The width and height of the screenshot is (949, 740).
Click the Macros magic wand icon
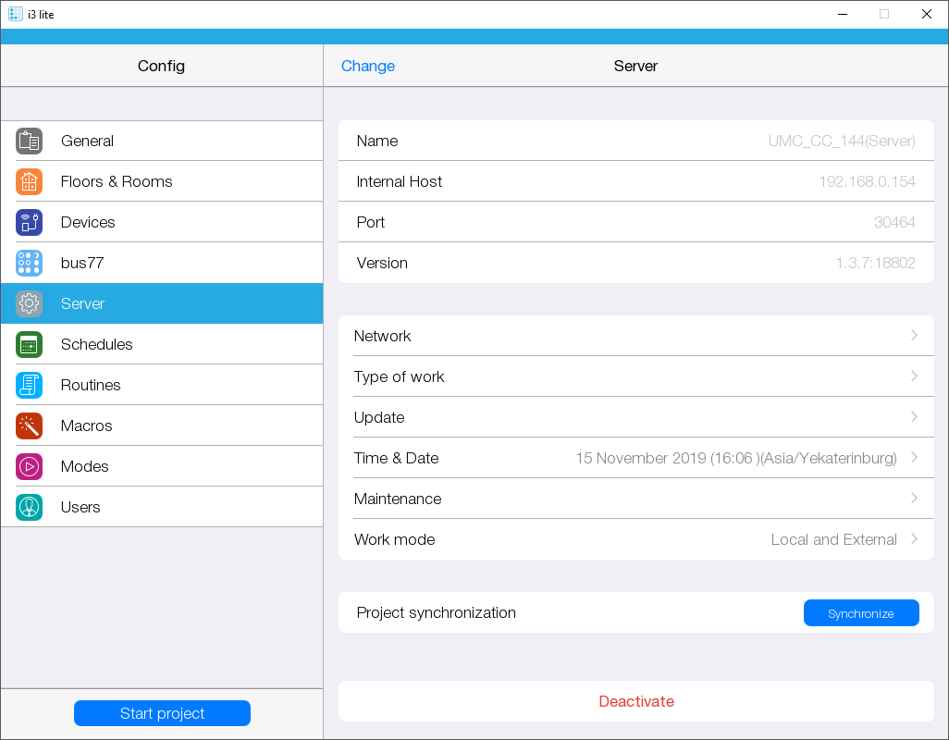click(x=29, y=426)
